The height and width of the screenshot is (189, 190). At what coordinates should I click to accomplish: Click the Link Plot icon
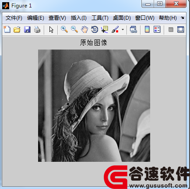[134, 29]
